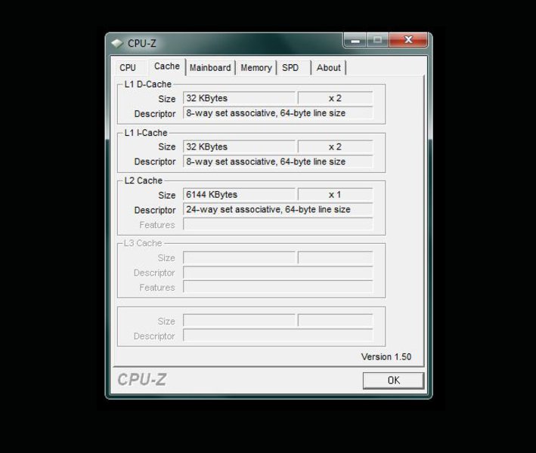Click the empty L3 Cache Size field
Viewport: 536px width, 453px height.
(239, 257)
